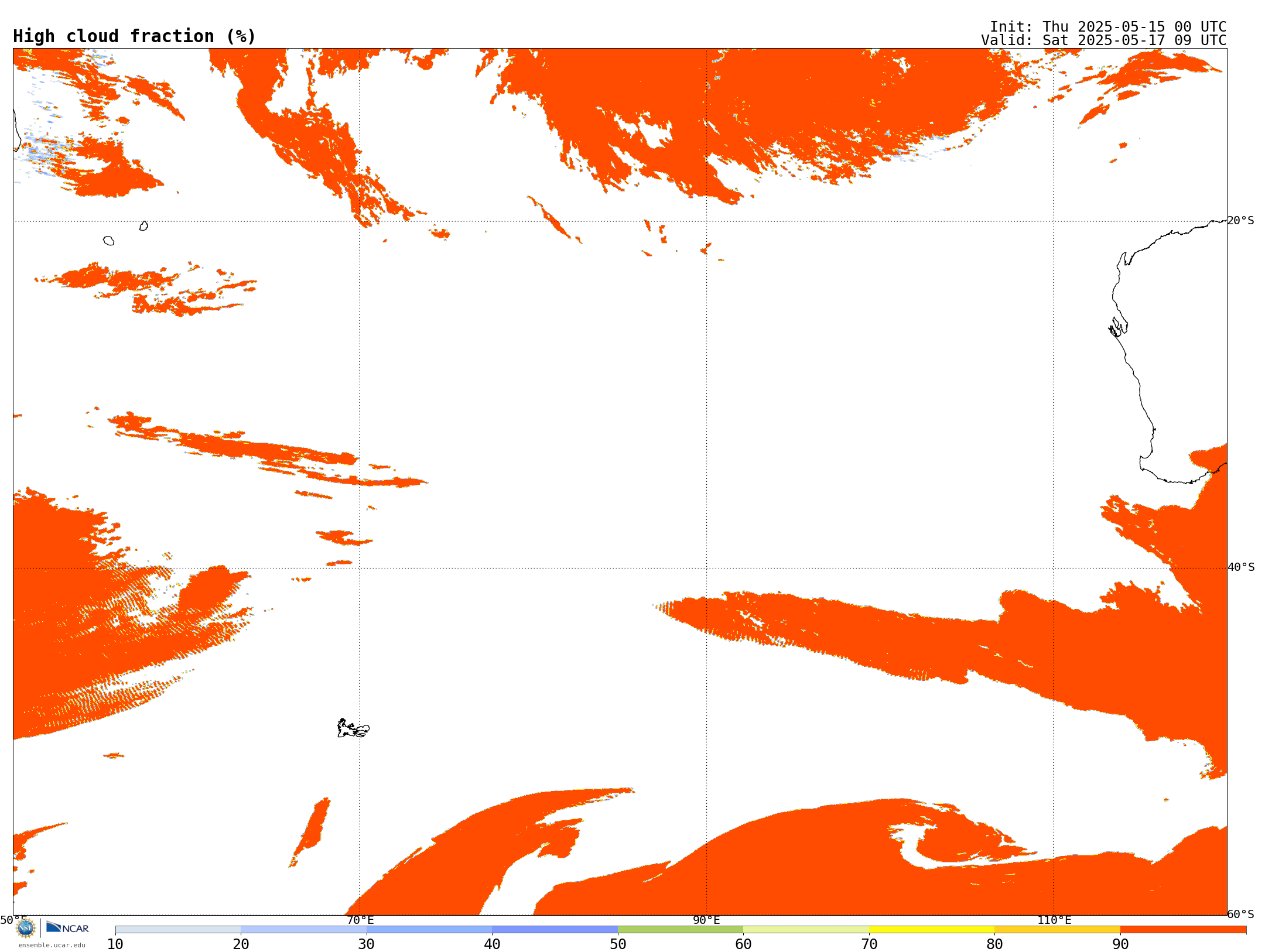Click the High cloud fraction (%) title
This screenshot has width=1265, height=952.
(135, 36)
